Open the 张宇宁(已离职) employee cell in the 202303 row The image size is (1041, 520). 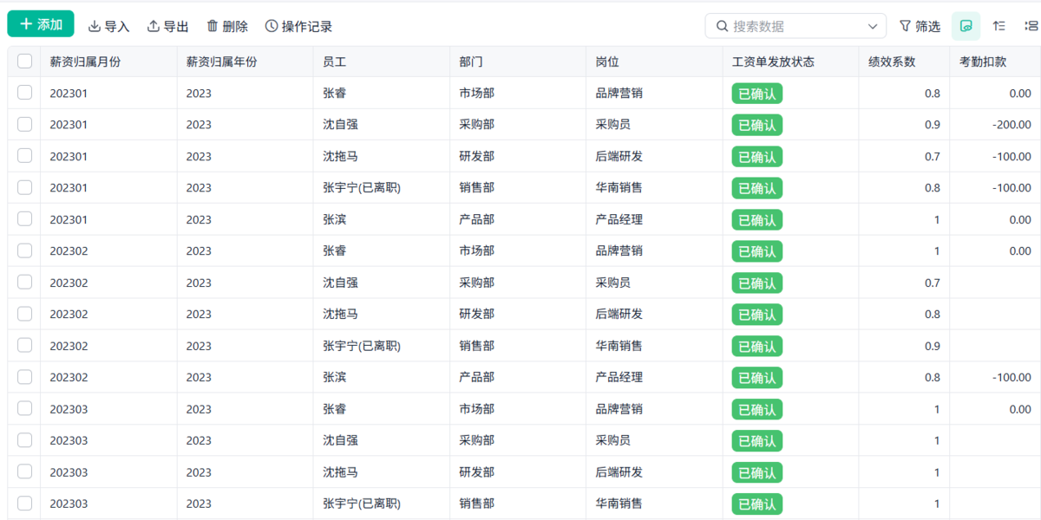click(362, 504)
